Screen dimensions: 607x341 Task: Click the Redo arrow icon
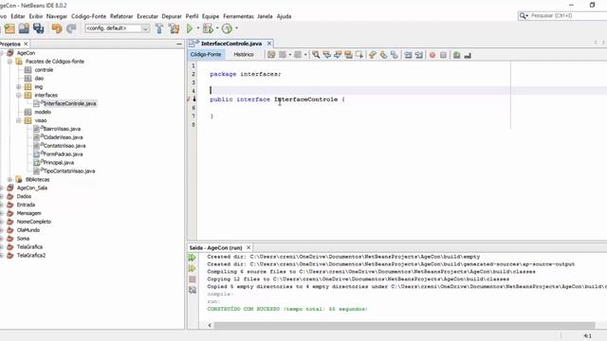[71, 28]
